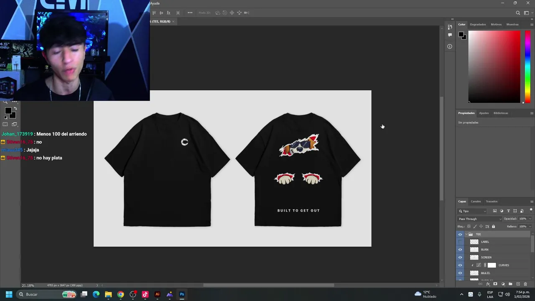
Task: Open the Capas panel options menu
Action: tap(532, 202)
